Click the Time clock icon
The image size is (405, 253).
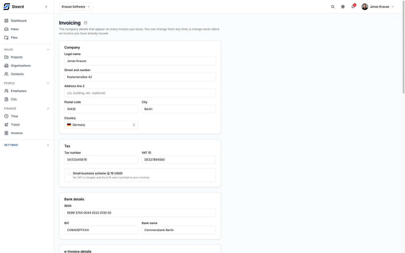6,116
